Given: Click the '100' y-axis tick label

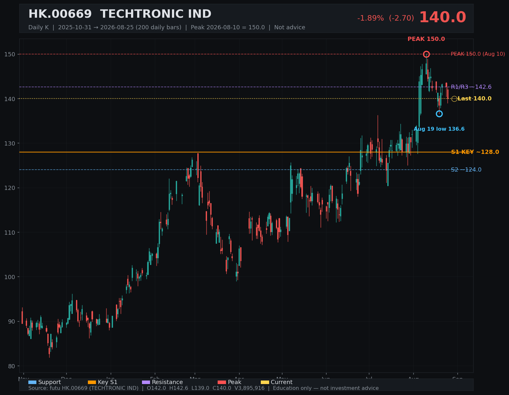Looking at the screenshot, I should (x=10, y=277).
